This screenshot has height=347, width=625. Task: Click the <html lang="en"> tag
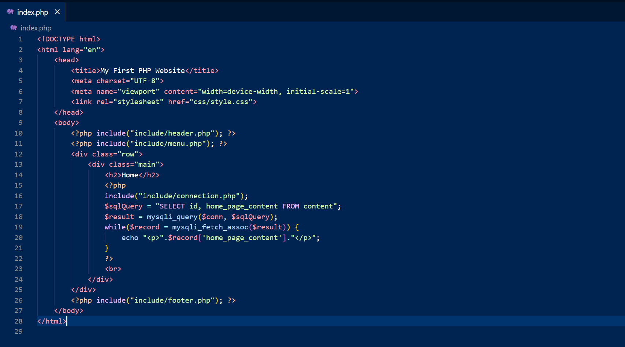[x=71, y=50]
